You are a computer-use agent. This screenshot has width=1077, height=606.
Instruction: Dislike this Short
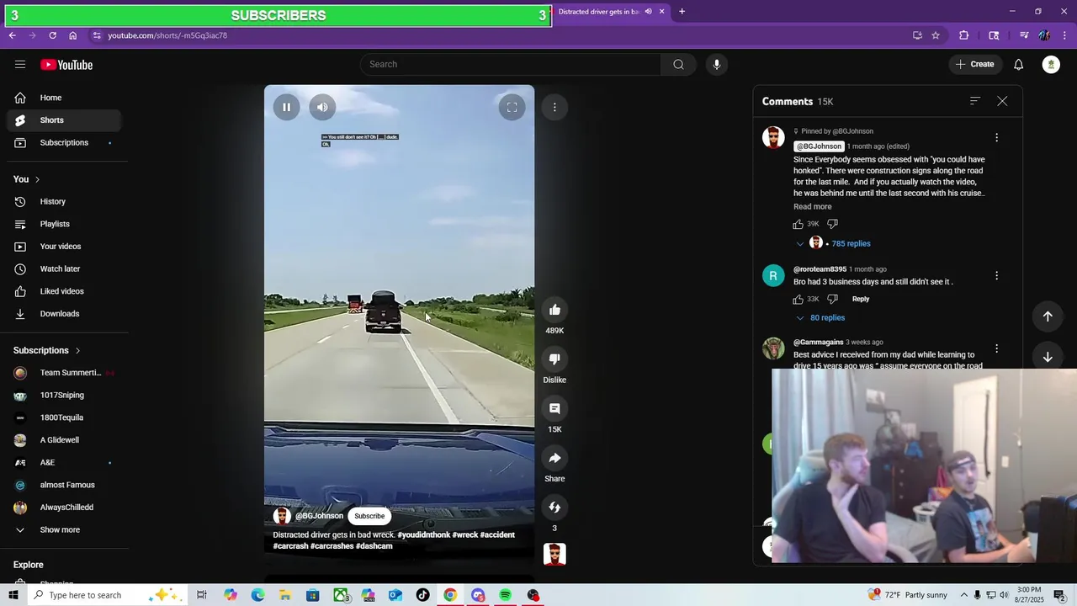(554, 359)
